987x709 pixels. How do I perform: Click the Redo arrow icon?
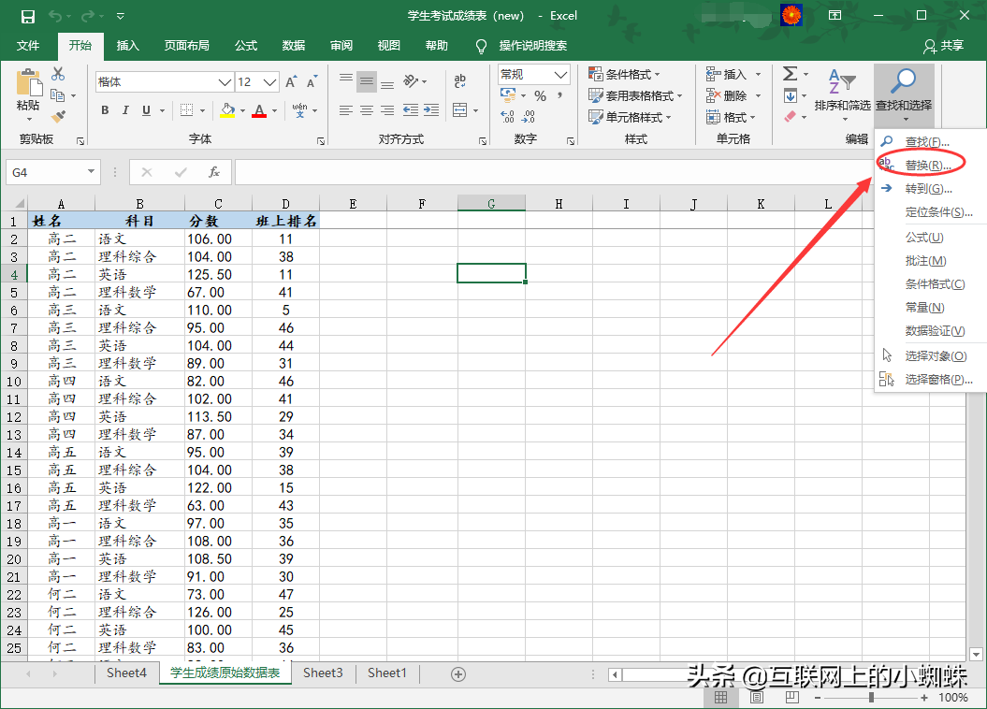tap(88, 16)
